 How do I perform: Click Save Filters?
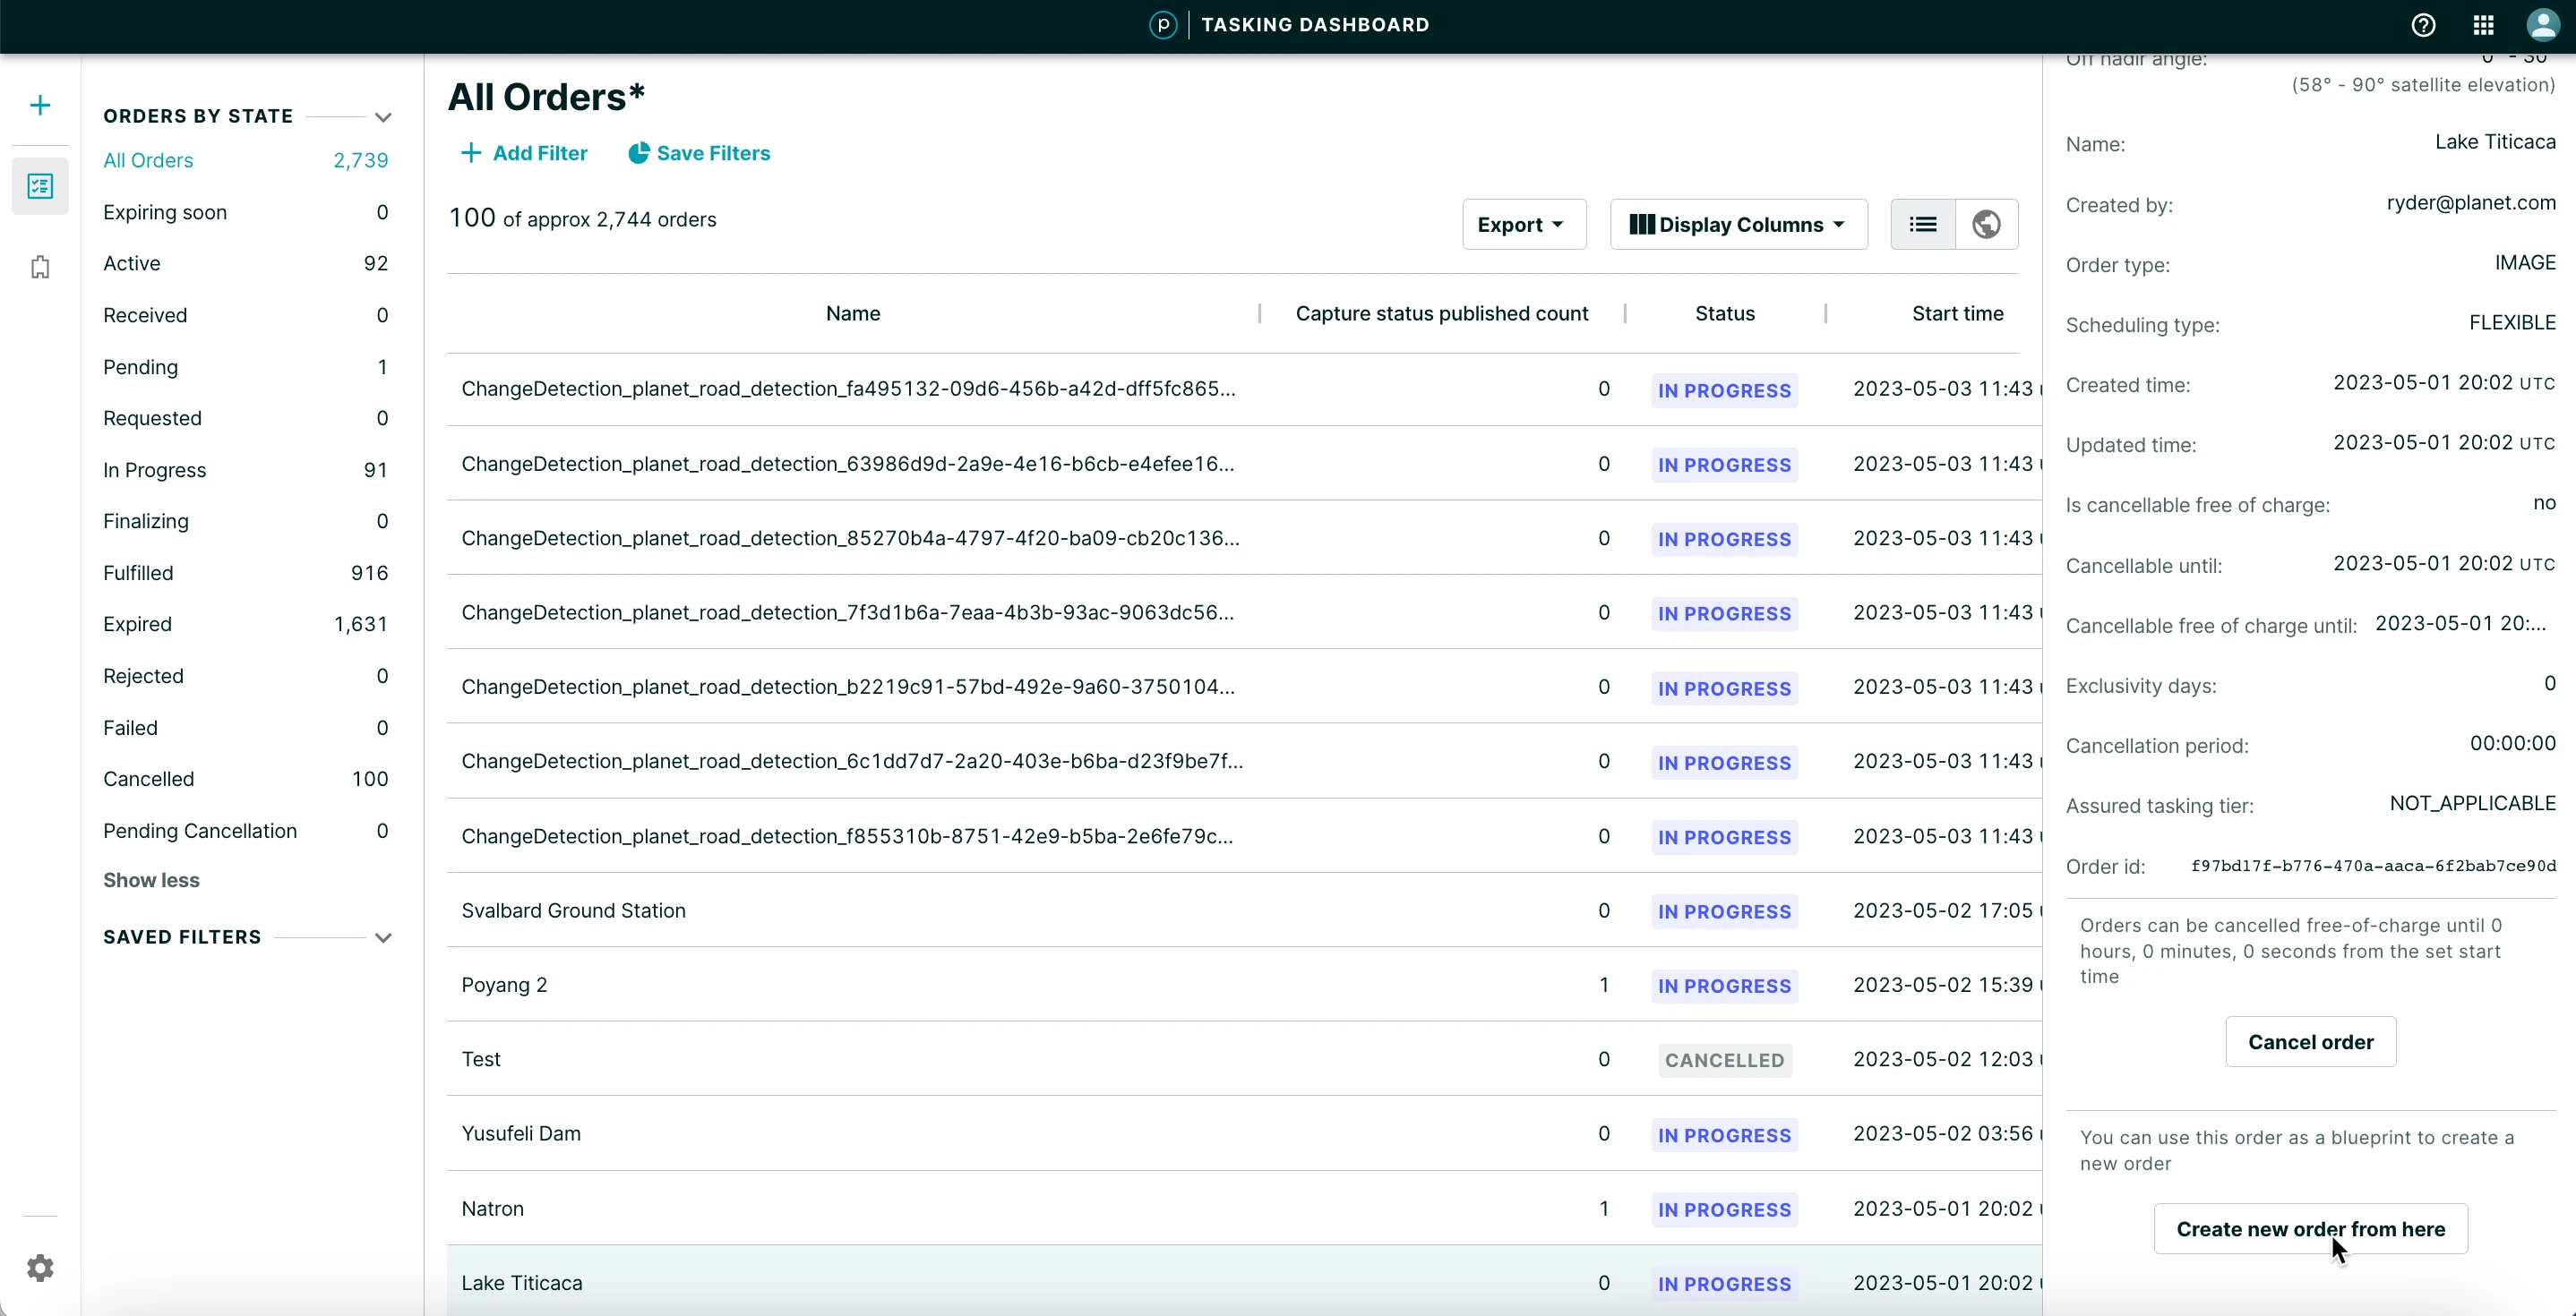[699, 153]
